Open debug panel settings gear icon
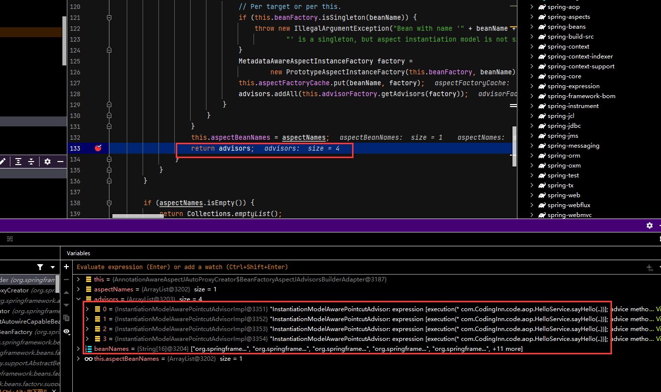Viewport: 661px width, 392px height. click(x=650, y=225)
